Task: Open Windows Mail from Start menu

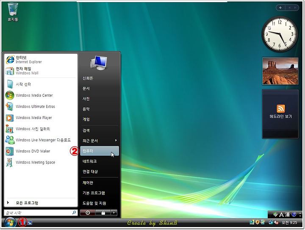Action: click(40, 71)
